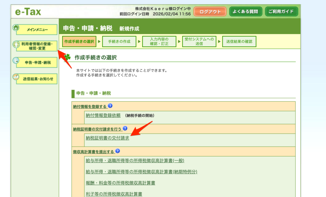The width and height of the screenshot is (326, 197).
Task: Click the icon beside 送信結果・お知らせ
Action: 16,77
